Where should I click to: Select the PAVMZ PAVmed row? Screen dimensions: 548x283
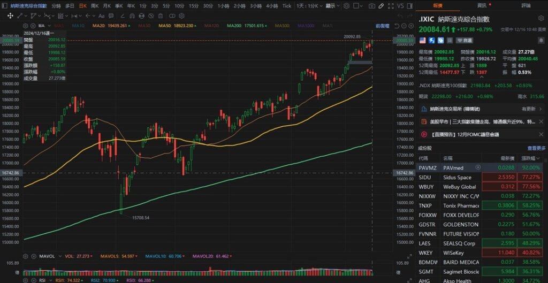482,167
